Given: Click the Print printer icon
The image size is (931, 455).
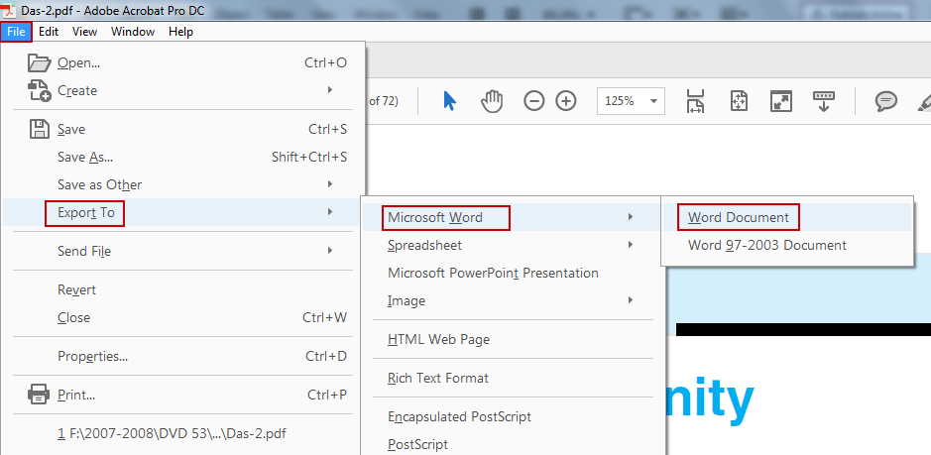Looking at the screenshot, I should pos(40,395).
